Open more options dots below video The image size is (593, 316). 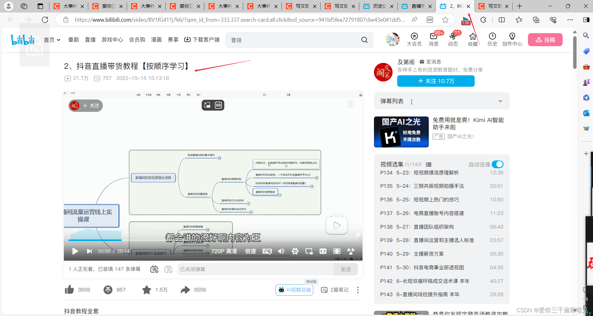coord(358,290)
